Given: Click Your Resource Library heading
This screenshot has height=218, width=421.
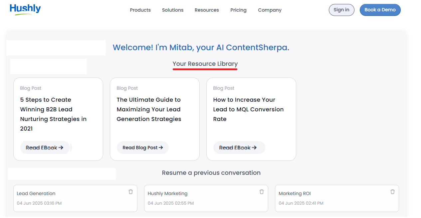Looking at the screenshot, I should [205, 64].
